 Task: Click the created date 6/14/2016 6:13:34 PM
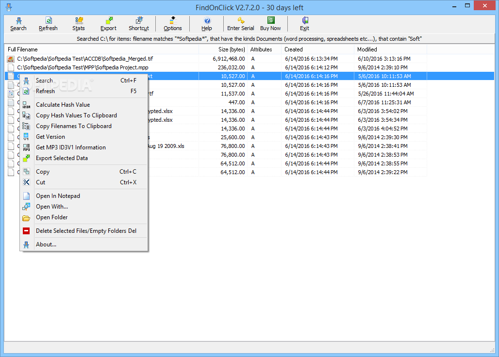312,59
